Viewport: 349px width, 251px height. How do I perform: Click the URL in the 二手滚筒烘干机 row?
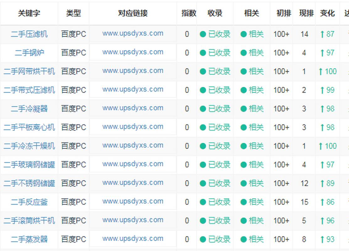[x=133, y=220]
